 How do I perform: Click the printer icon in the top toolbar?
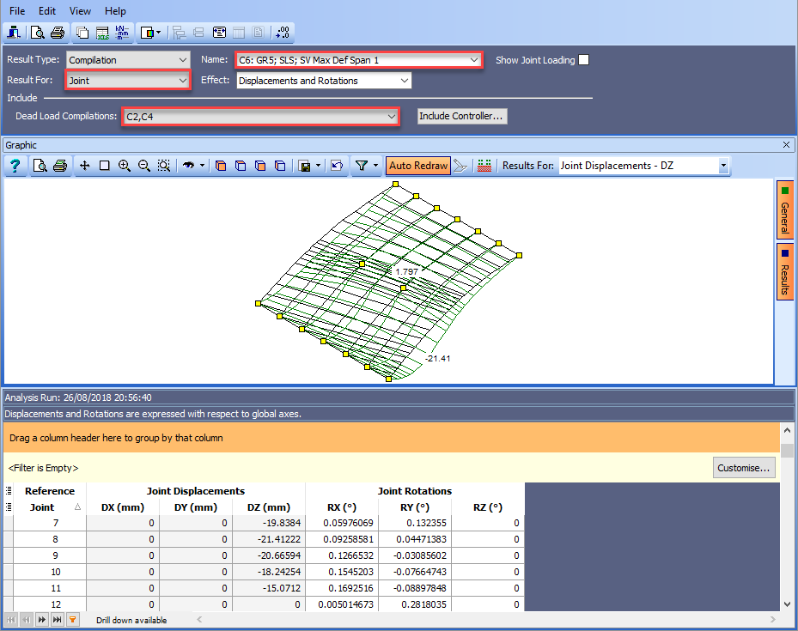[58, 33]
